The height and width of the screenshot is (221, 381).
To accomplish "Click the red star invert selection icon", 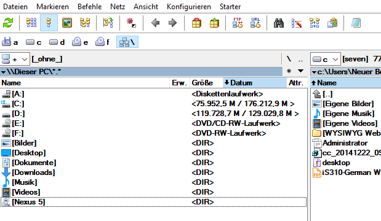I will tap(131, 23).
